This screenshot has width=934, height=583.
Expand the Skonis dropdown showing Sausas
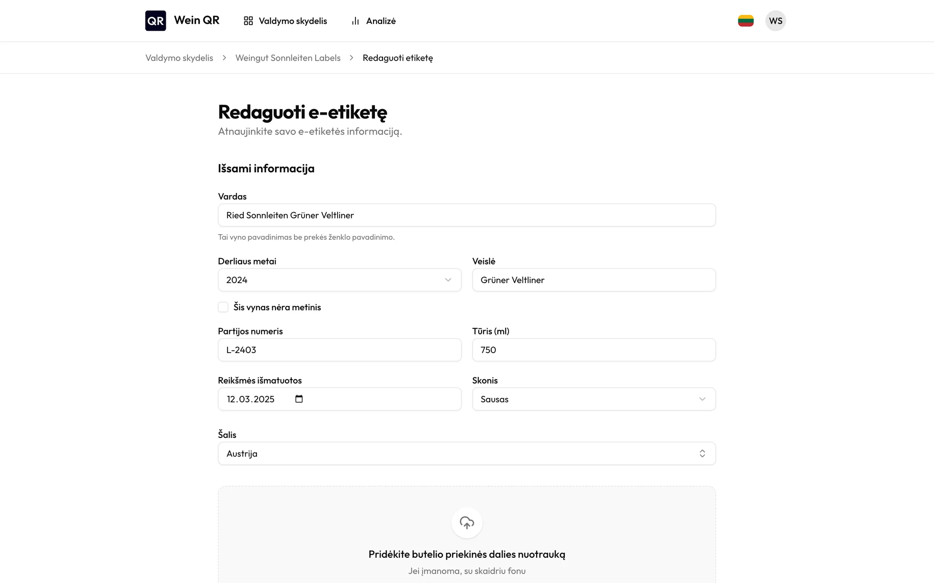[594, 399]
